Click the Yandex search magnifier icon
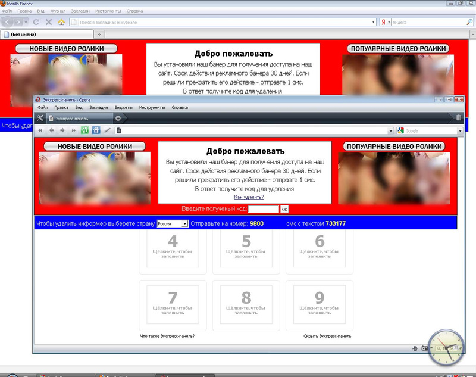This screenshot has height=377, width=476. point(469,22)
